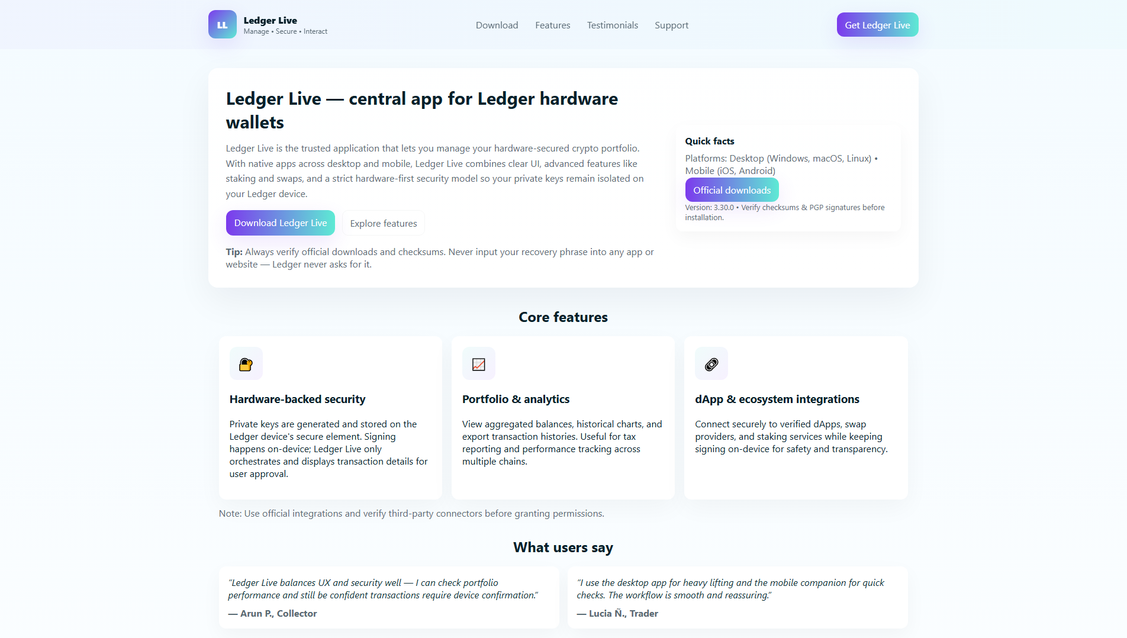1127x638 pixels.
Task: Click the testimonial quote by Lucia Ñ.
Action: tap(730, 589)
